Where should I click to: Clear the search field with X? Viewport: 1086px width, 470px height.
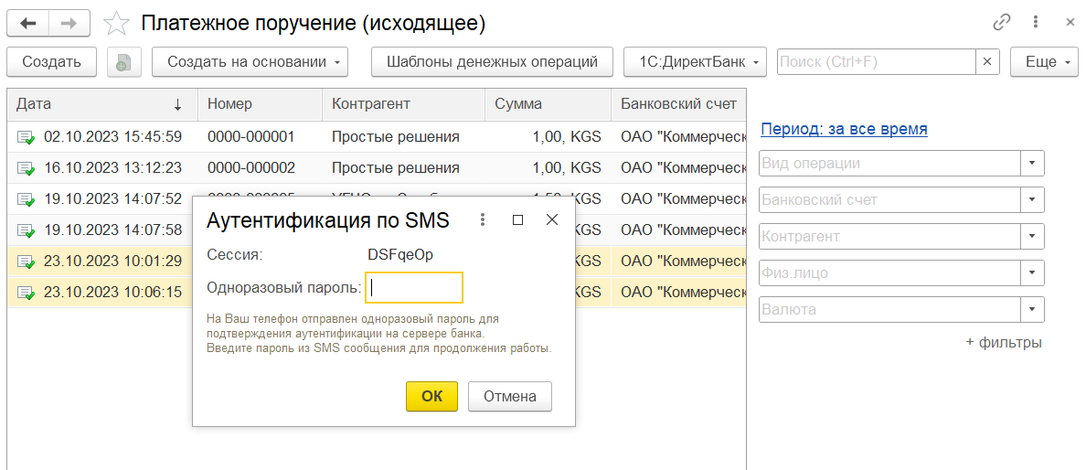987,62
